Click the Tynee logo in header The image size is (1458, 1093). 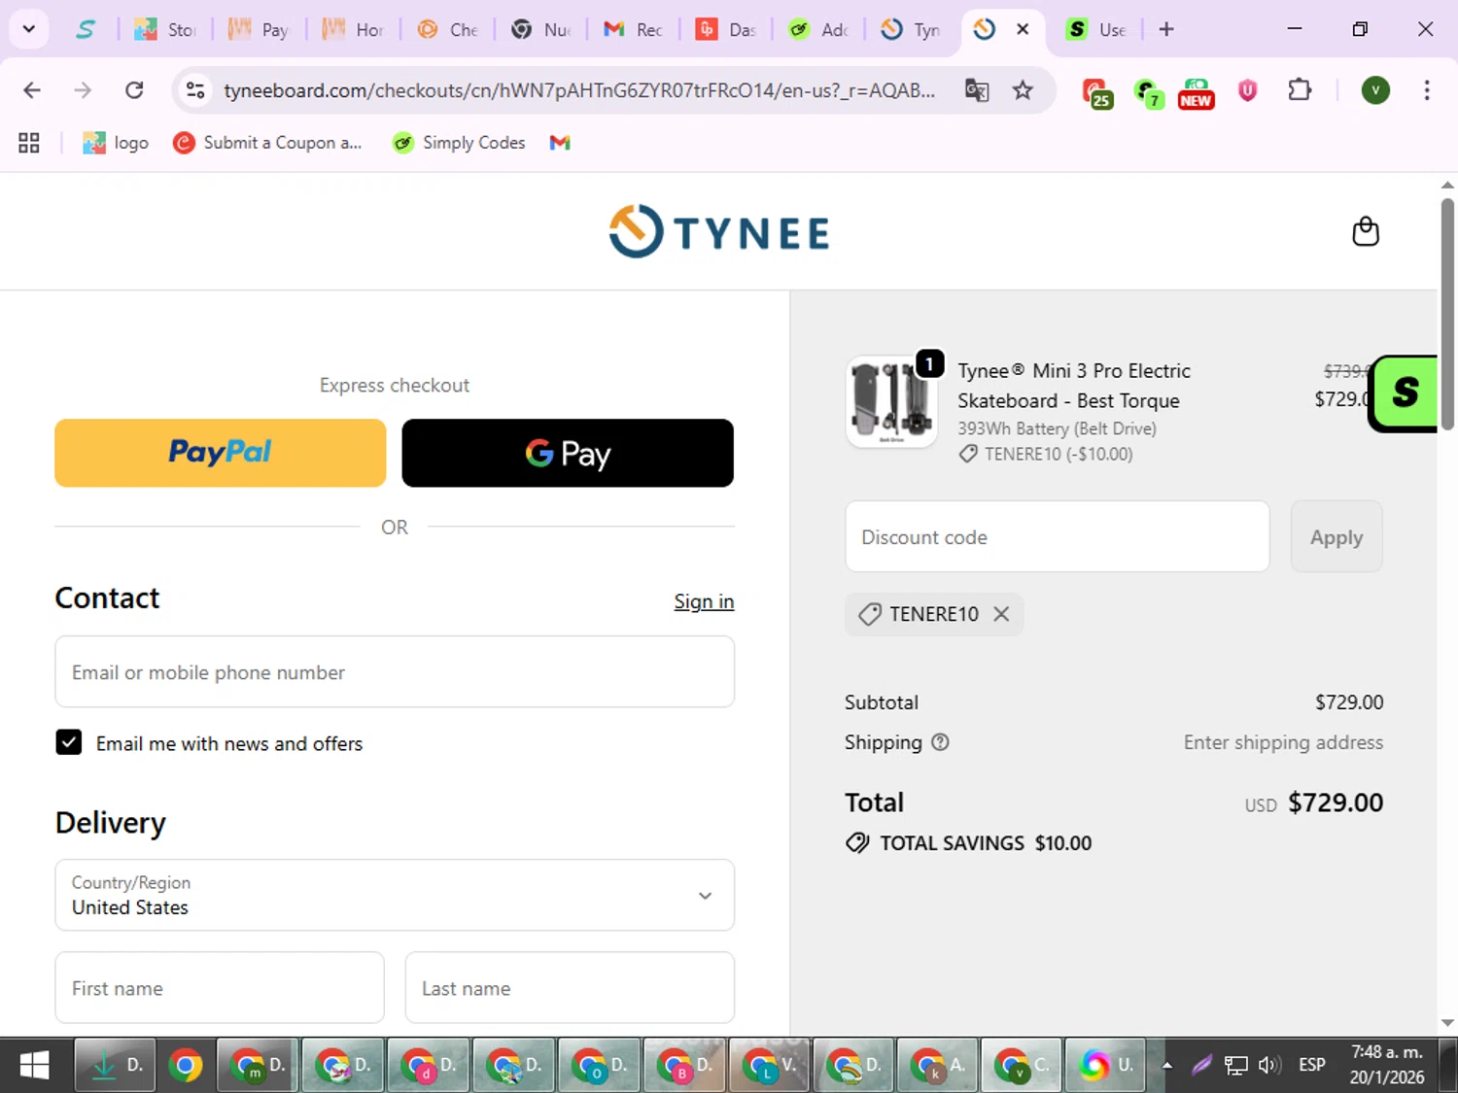coord(719,231)
